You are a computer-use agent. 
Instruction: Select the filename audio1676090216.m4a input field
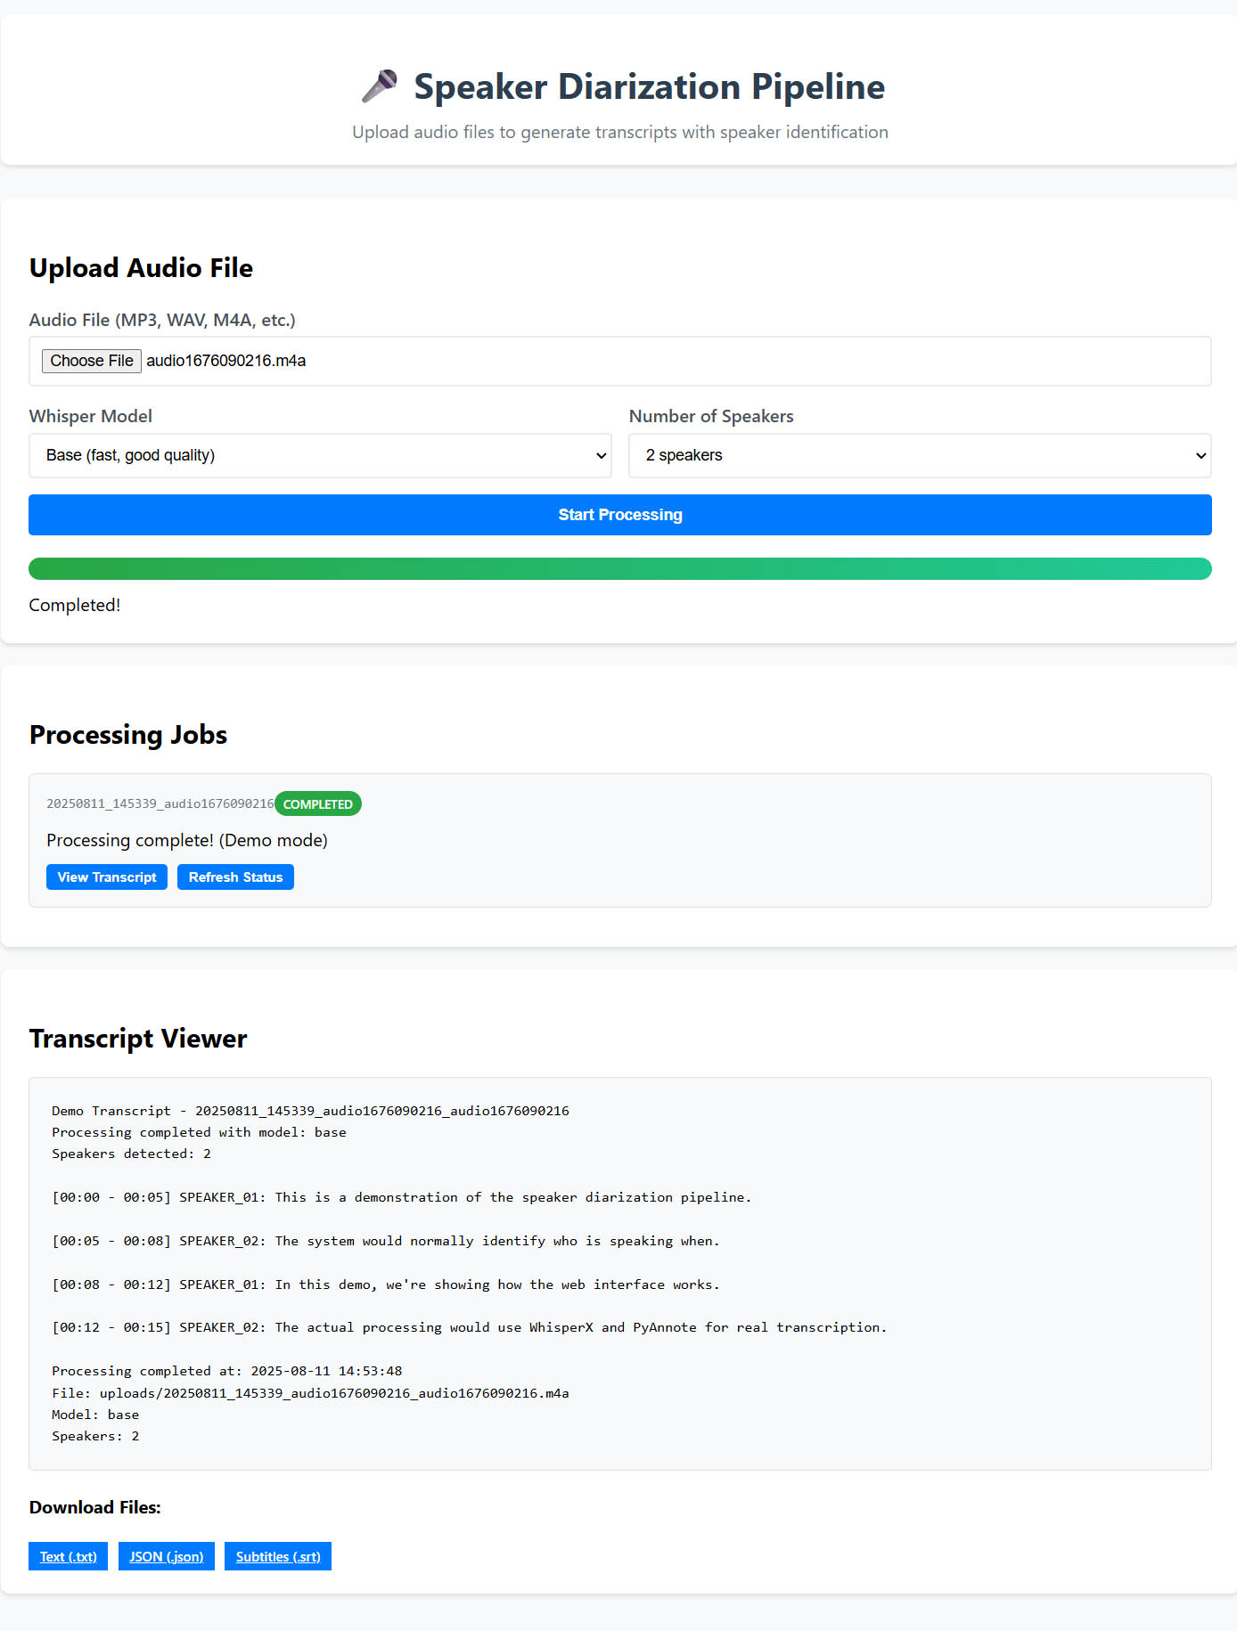[x=624, y=361]
